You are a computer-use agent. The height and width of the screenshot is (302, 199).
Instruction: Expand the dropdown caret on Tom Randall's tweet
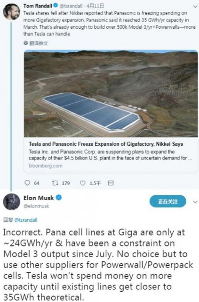(195, 6)
